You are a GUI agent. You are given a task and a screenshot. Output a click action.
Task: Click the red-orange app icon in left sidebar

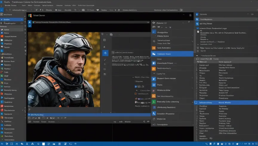2,36
